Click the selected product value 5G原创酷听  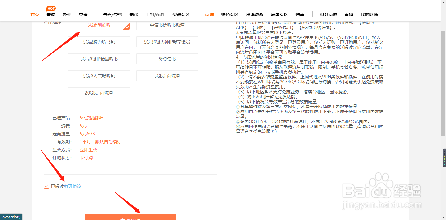click(91, 118)
